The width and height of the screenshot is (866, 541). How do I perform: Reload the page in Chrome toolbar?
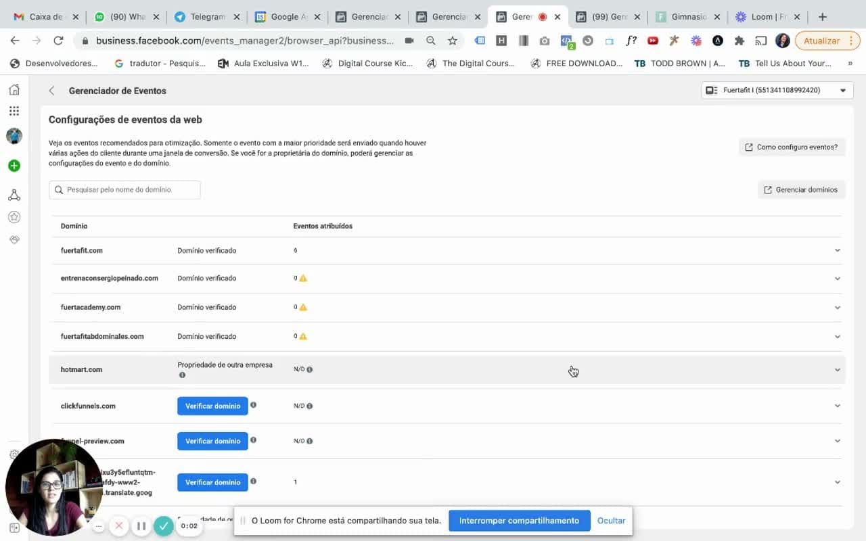[58, 41]
